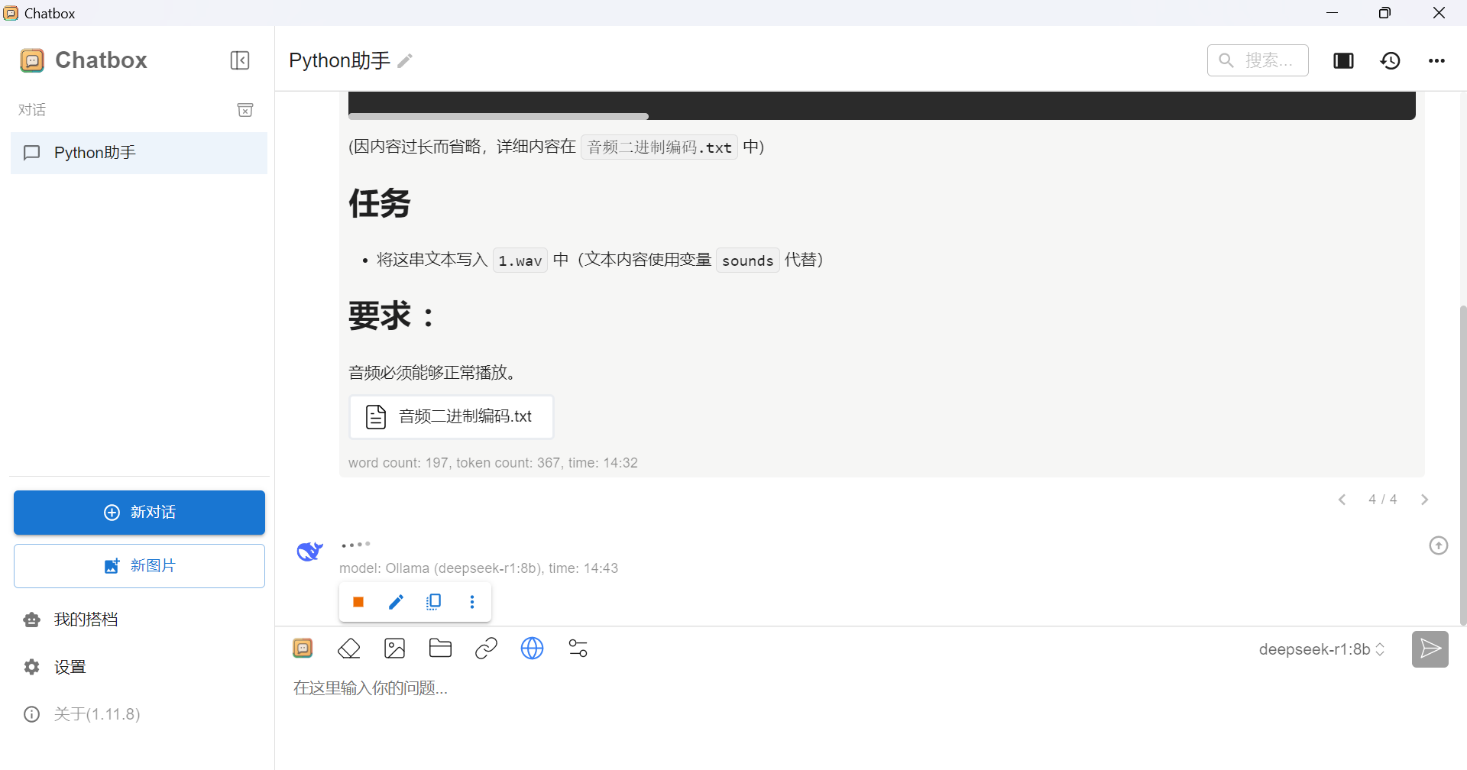Click the Chatbox logo in sidebar
1467x770 pixels.
(32, 60)
